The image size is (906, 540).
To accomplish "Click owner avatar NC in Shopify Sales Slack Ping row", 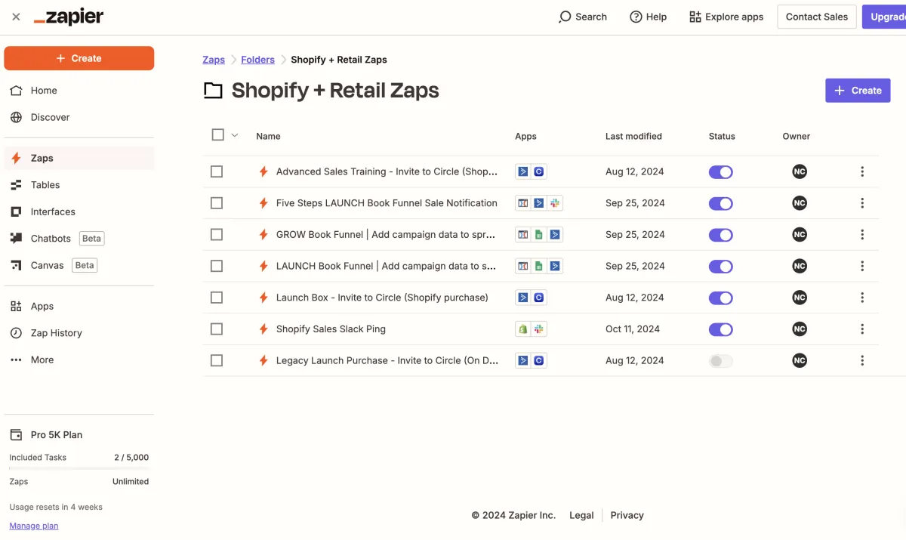I will (x=800, y=329).
